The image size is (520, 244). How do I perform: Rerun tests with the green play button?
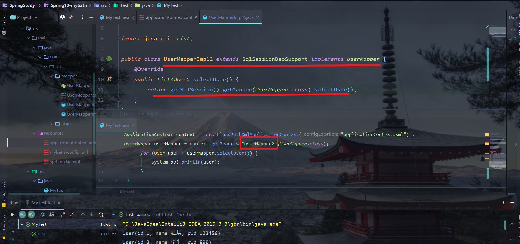[x=12, y=215]
